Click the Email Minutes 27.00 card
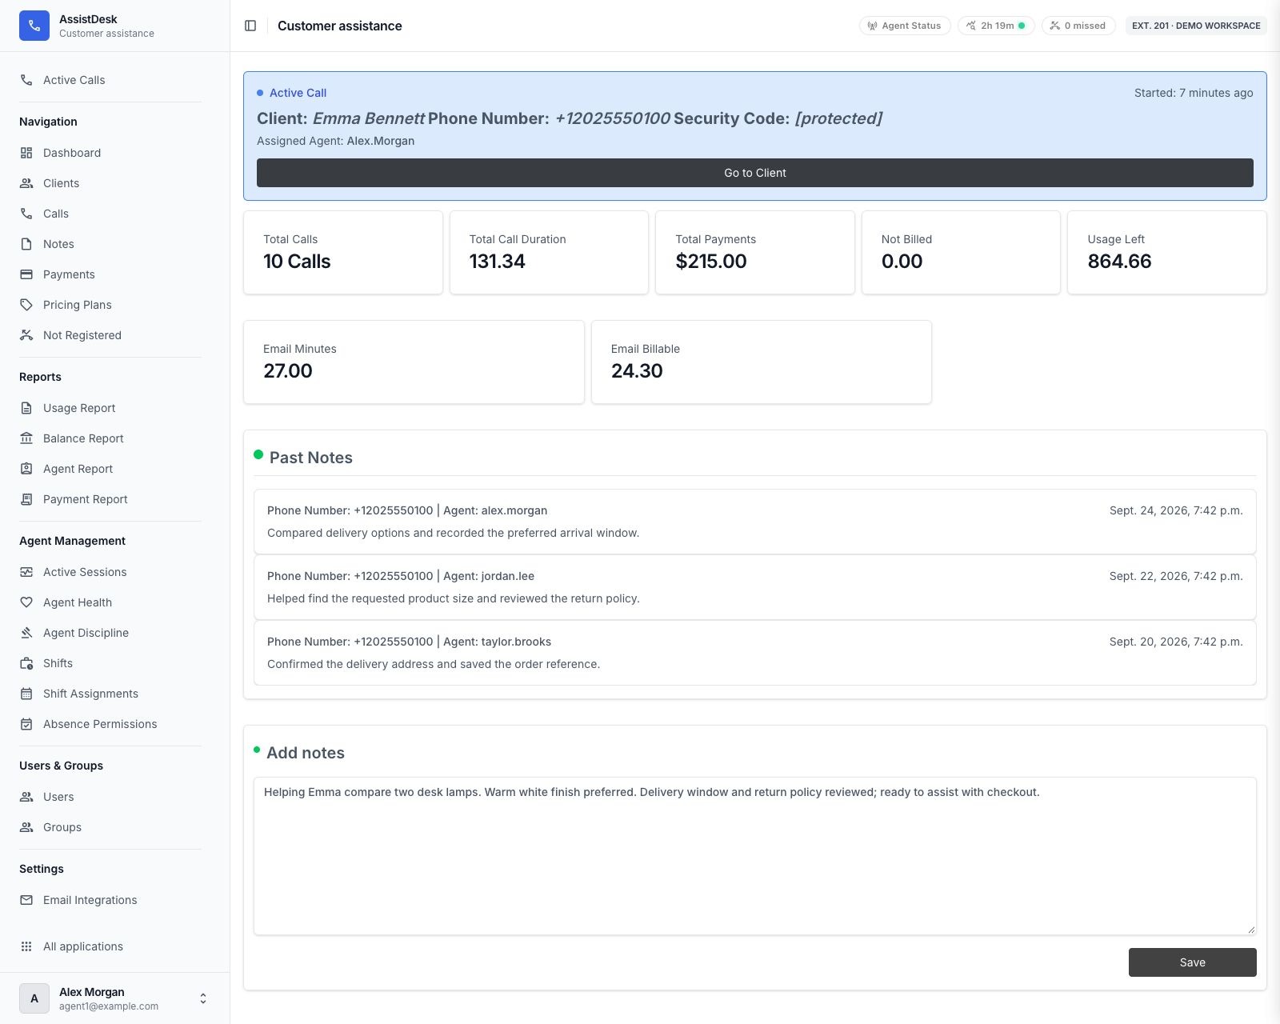The width and height of the screenshot is (1280, 1024). point(414,362)
